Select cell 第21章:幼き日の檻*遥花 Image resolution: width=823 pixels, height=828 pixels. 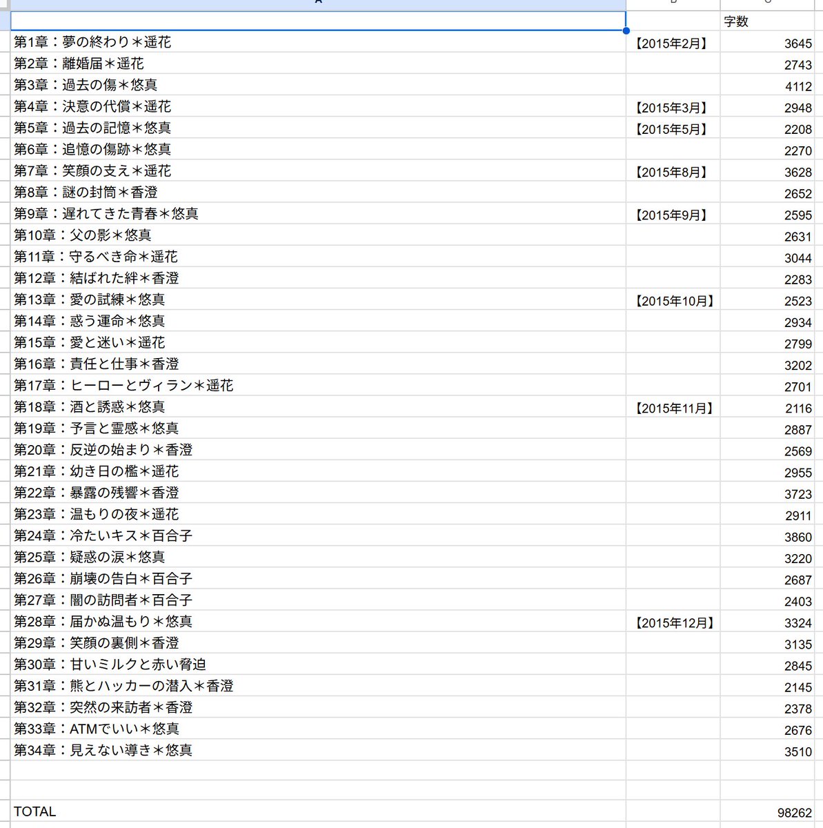click(x=318, y=471)
